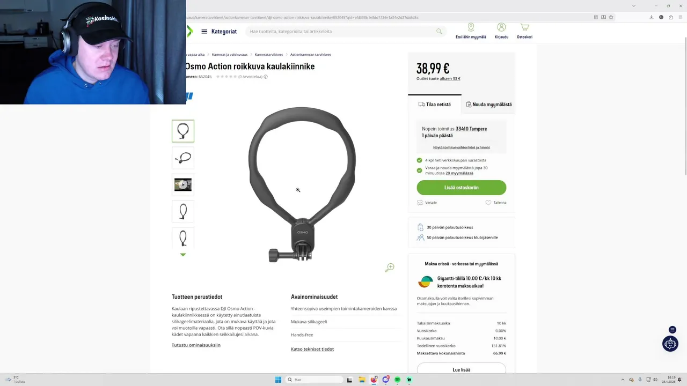Change delivery postcode 33410 Tampere

[471, 129]
